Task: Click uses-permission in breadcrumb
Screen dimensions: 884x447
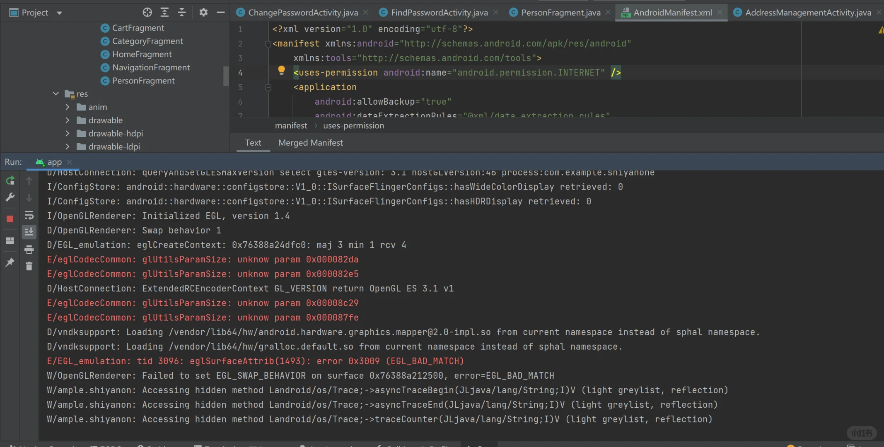Action: [353, 125]
